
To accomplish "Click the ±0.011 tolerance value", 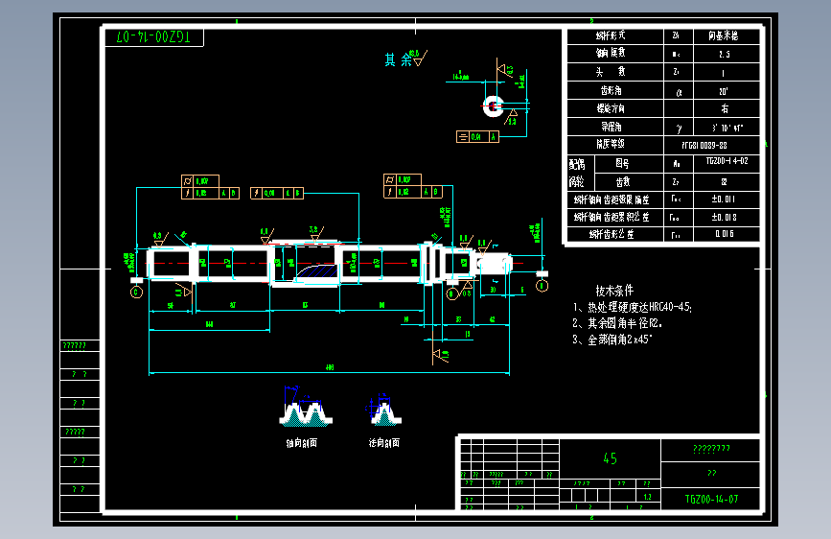I will click(x=724, y=199).
